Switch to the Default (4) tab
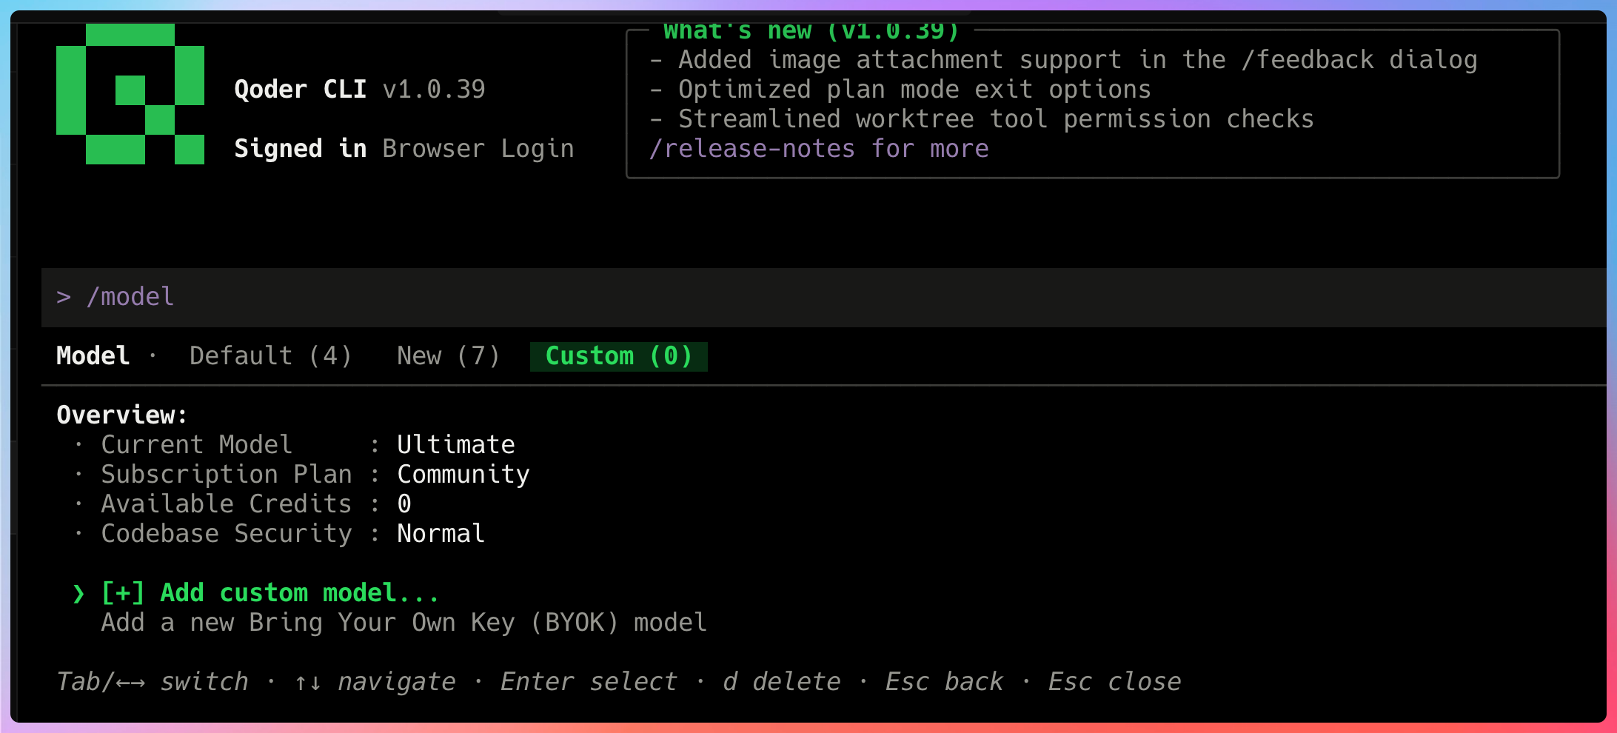 click(270, 356)
